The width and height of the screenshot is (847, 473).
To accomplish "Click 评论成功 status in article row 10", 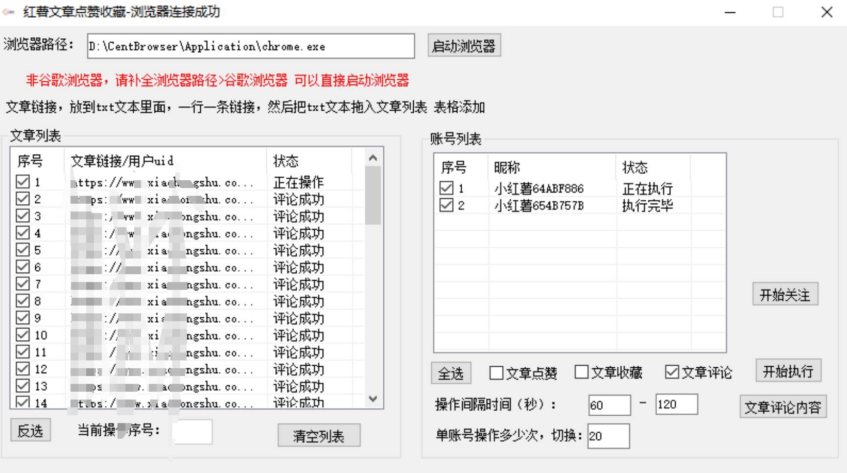I will coord(299,335).
